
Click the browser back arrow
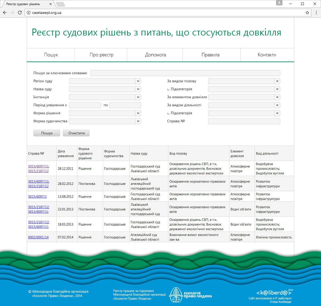click(x=5, y=13)
